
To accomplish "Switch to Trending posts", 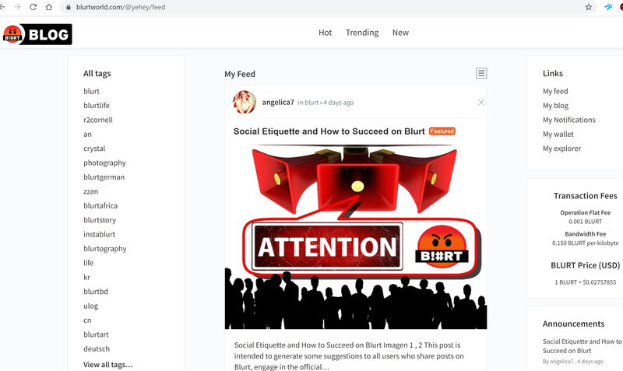I will pos(362,33).
